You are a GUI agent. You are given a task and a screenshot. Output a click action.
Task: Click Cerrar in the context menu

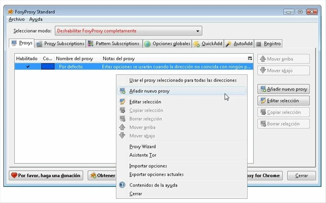click(x=182, y=194)
